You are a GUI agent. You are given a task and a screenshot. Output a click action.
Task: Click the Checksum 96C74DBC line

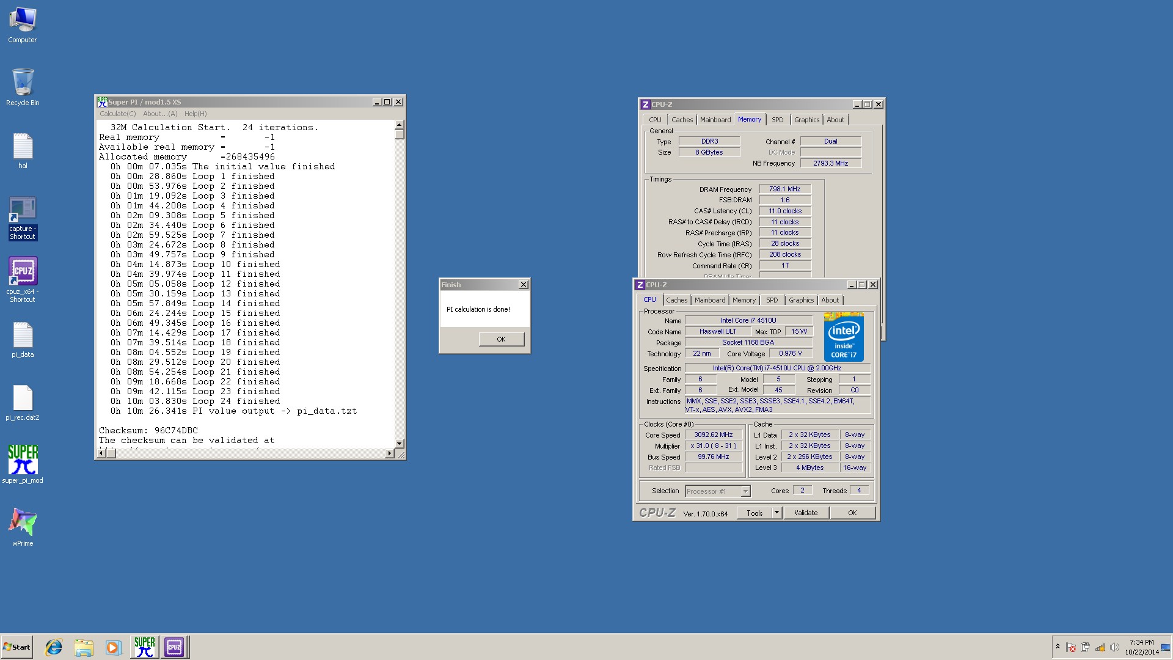click(x=148, y=430)
